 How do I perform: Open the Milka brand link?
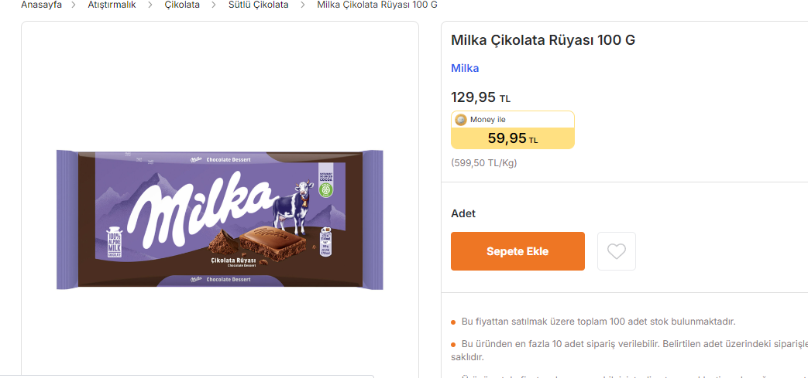click(465, 68)
